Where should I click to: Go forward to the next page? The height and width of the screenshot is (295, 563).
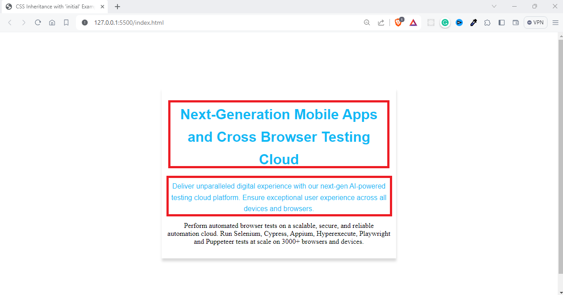pyautogui.click(x=24, y=23)
